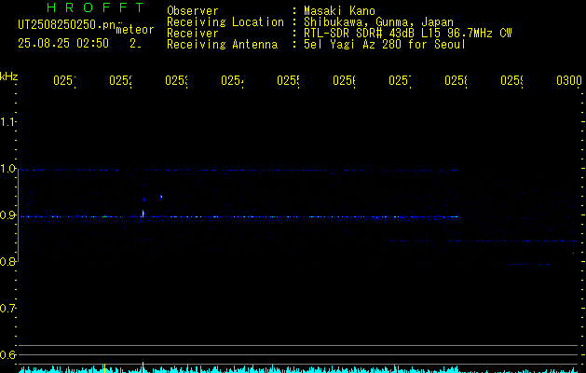Click the 'Receiver' field label
The height and width of the screenshot is (373, 586).
pos(193,34)
